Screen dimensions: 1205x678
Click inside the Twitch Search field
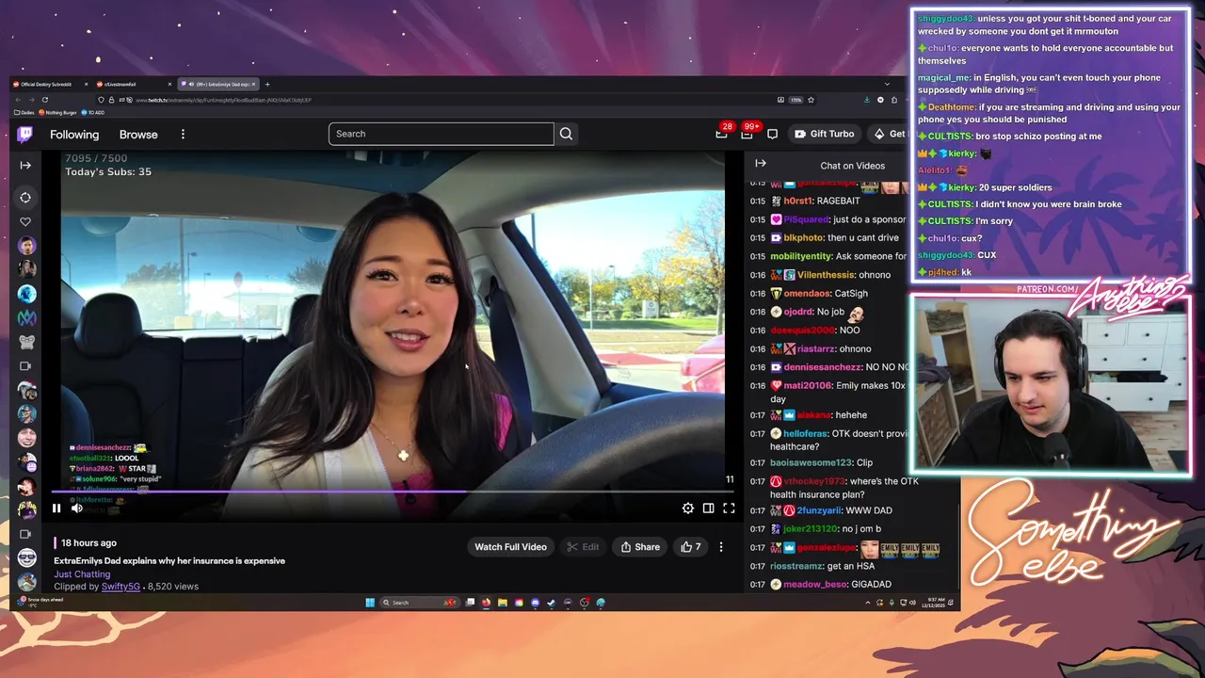click(442, 134)
